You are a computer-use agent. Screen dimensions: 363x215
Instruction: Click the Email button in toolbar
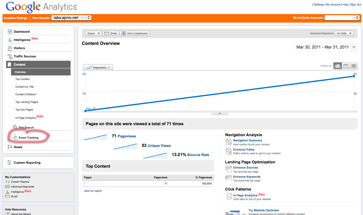pyautogui.click(x=111, y=33)
